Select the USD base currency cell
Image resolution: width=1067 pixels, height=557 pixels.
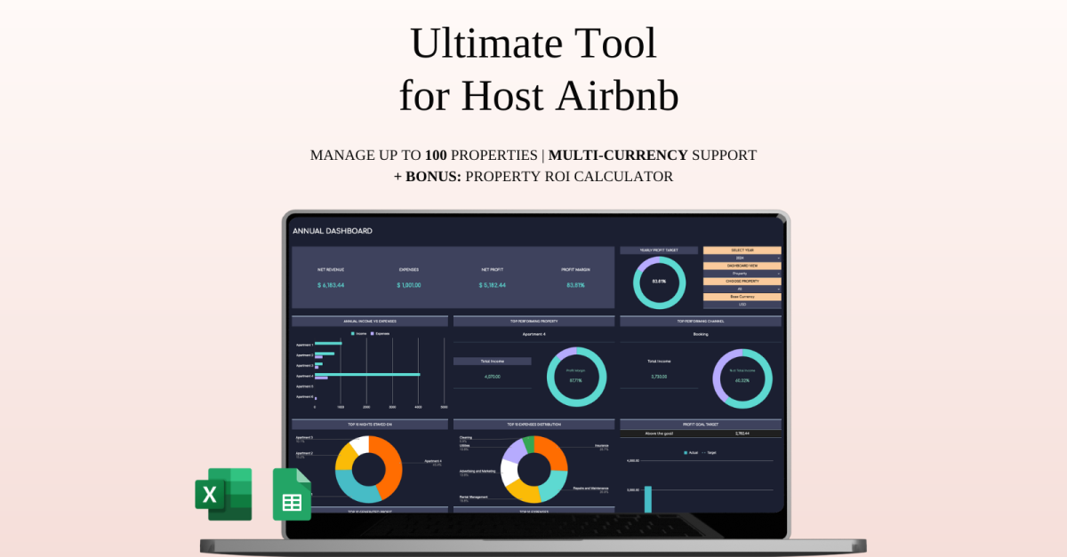742,305
